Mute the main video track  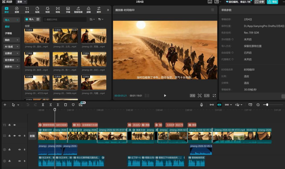coord(20,136)
